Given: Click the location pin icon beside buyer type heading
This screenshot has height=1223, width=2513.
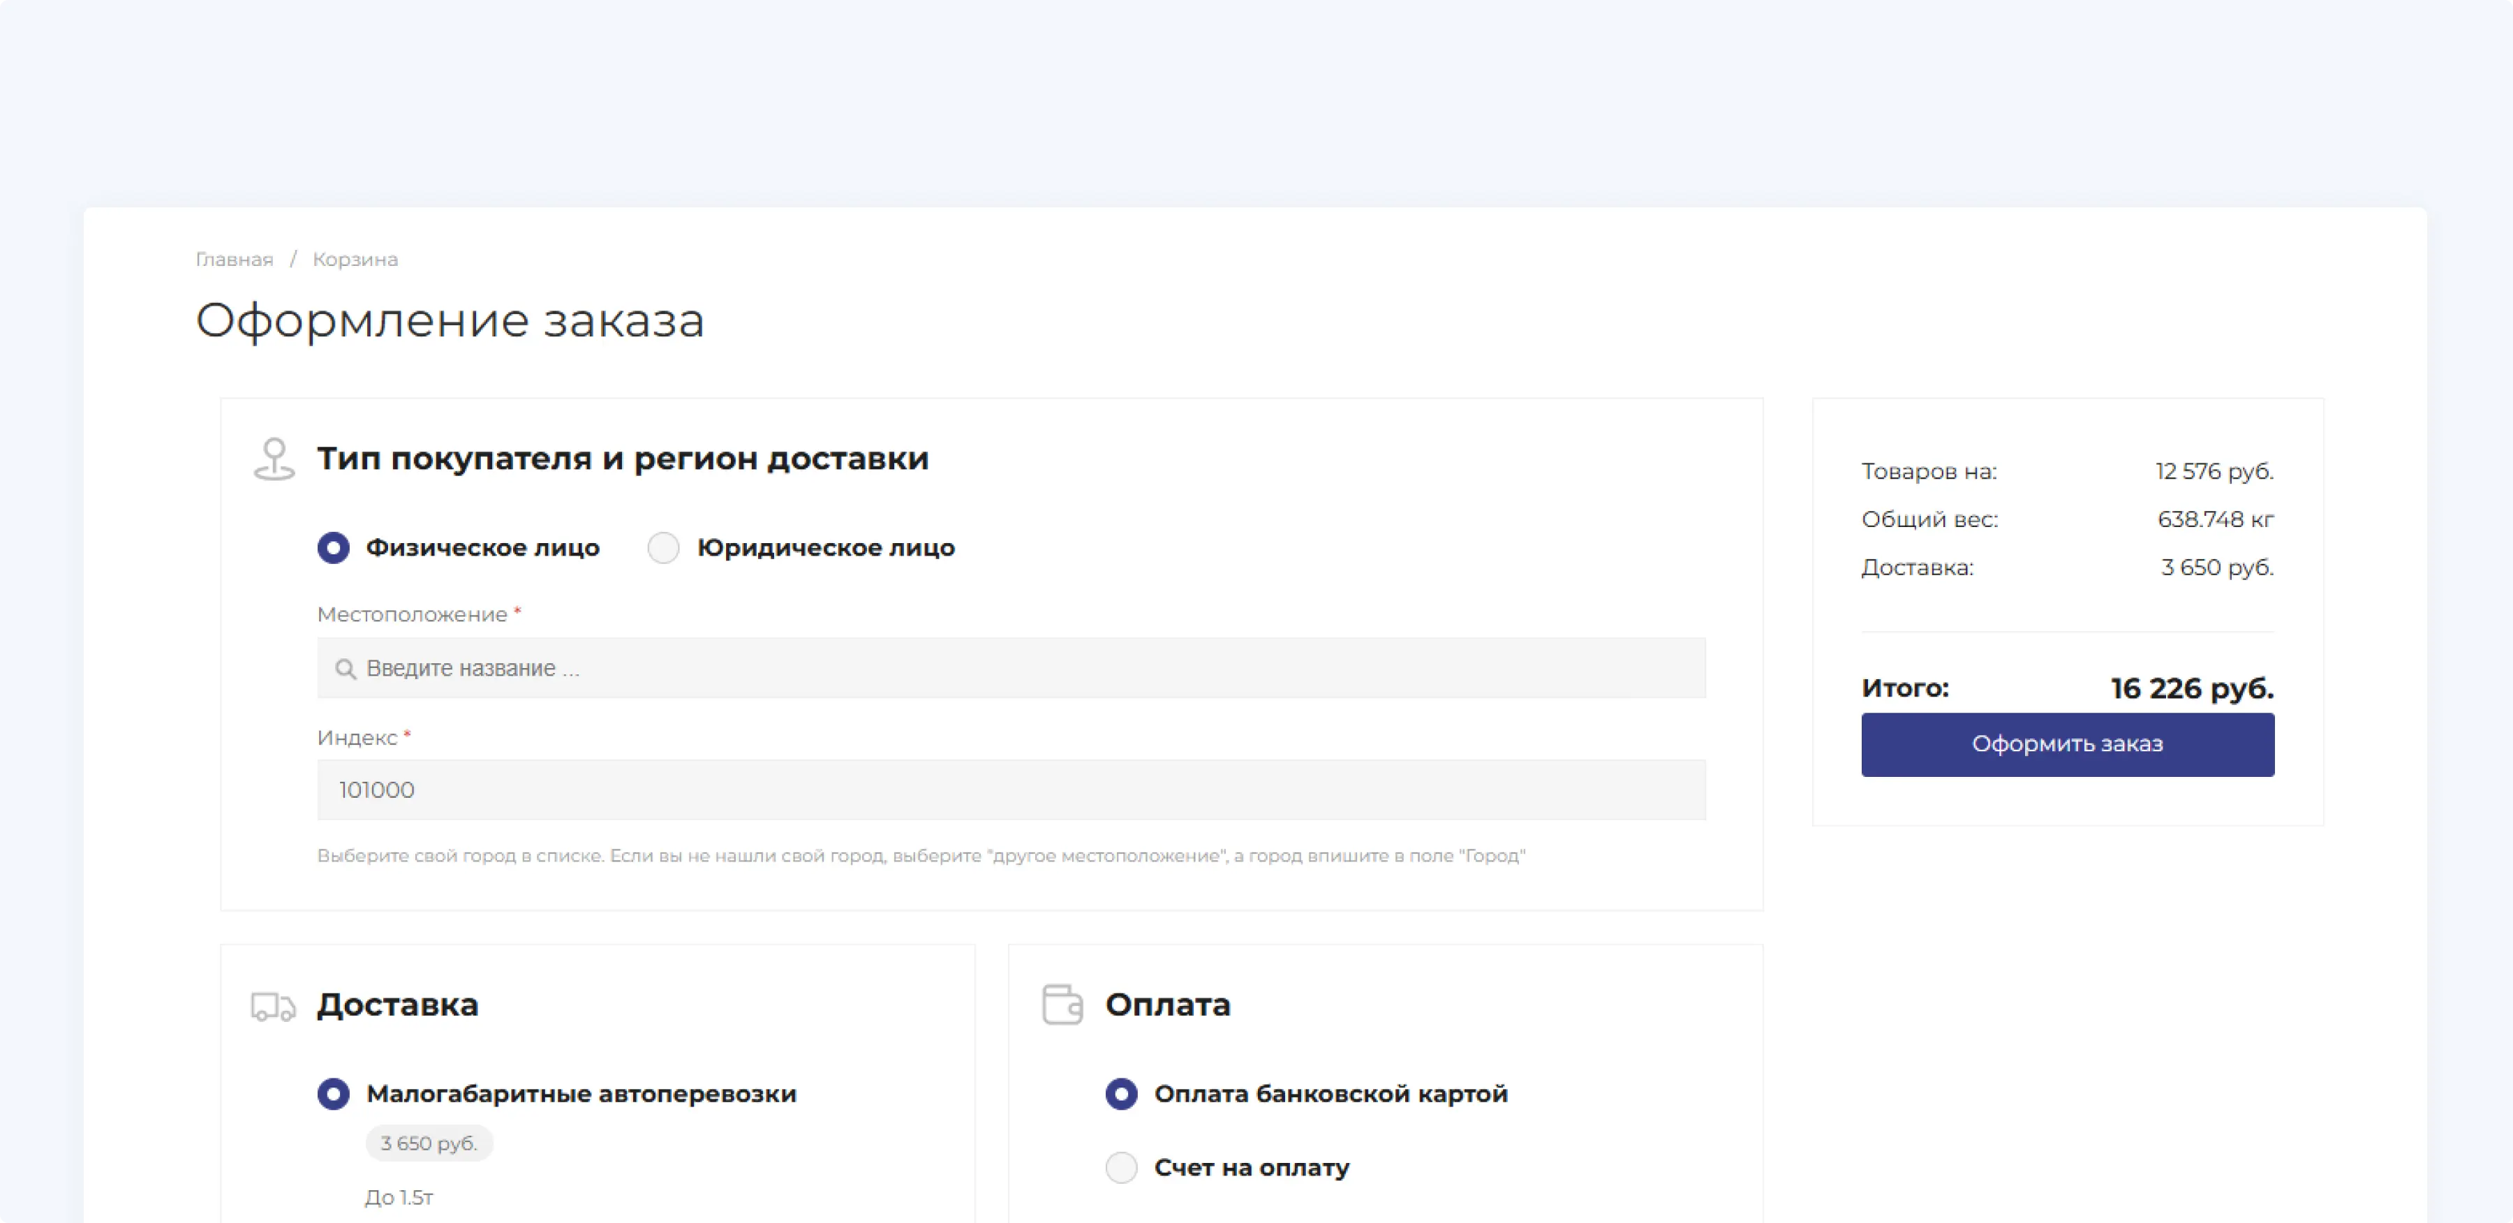Looking at the screenshot, I should (x=274, y=459).
